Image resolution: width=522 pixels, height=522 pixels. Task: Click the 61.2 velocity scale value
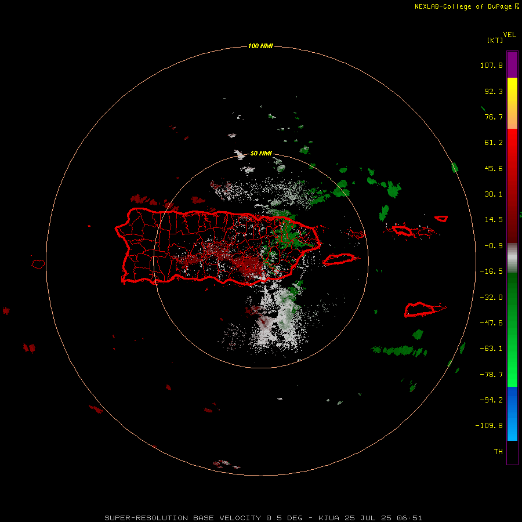494,143
